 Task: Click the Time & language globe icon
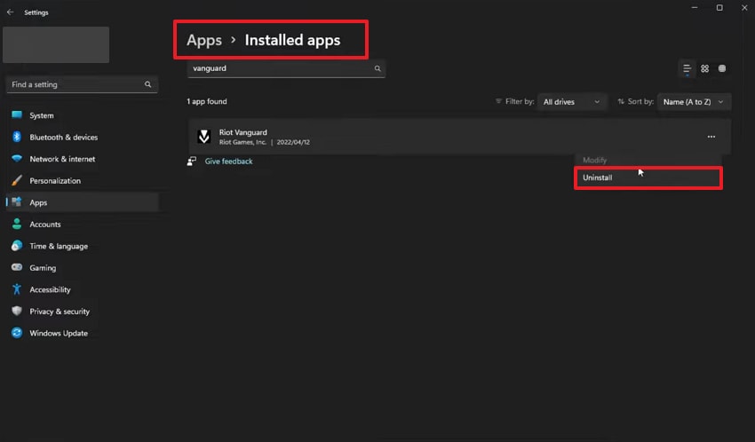tap(17, 245)
